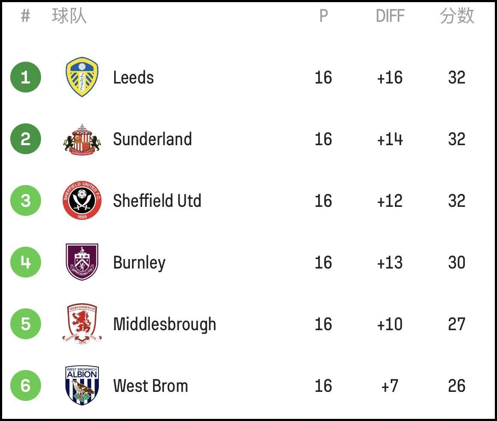Click the Leeds United crest

pos(82,77)
